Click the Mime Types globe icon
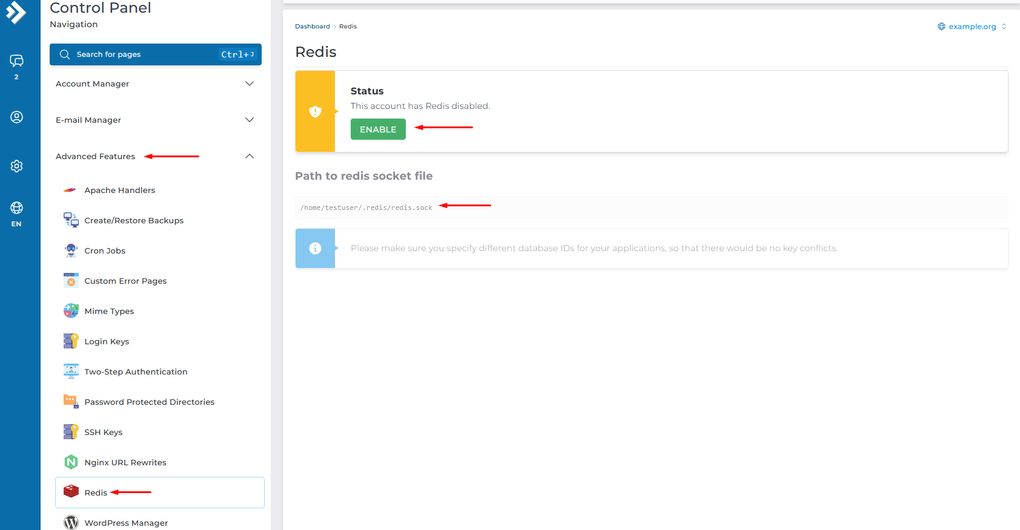Viewport: 1020px width, 530px height. (x=71, y=311)
